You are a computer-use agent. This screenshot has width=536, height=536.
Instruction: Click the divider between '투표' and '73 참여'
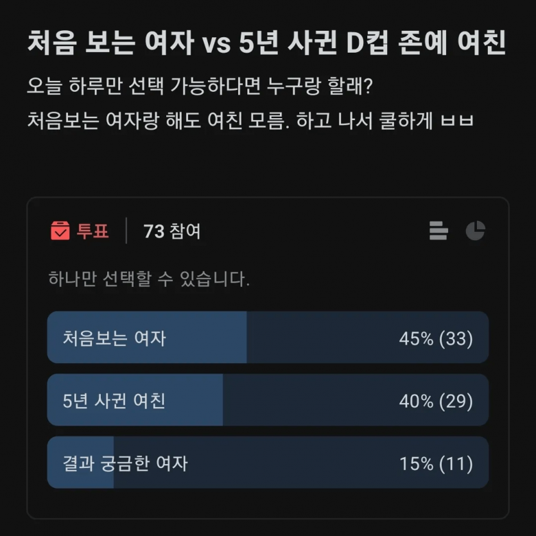click(x=126, y=230)
